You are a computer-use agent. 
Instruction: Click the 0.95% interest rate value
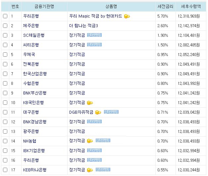[x=163, y=55]
